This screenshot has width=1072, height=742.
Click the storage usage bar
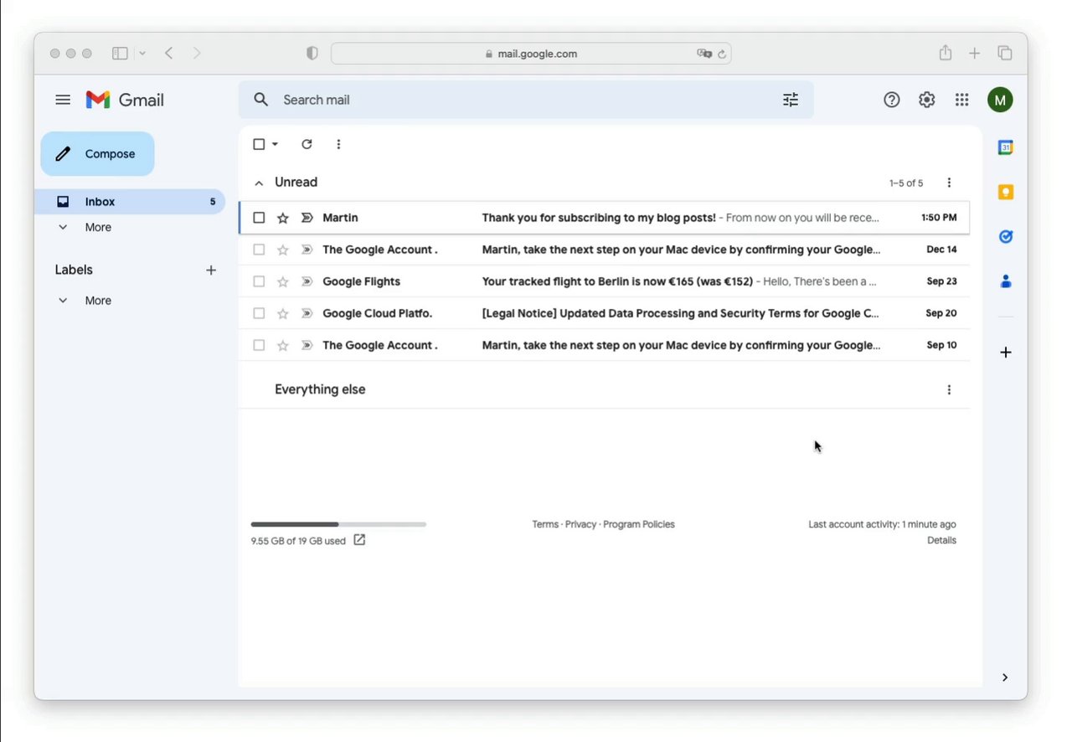(x=338, y=524)
